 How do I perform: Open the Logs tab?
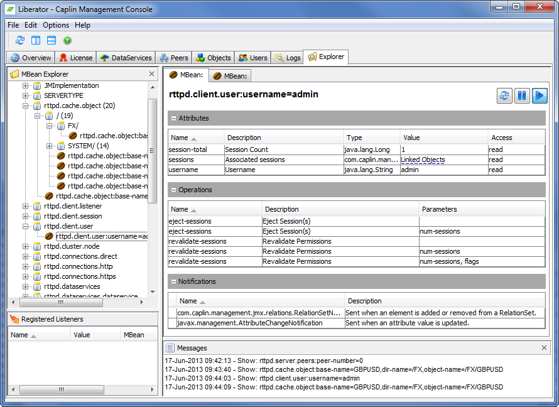point(288,58)
